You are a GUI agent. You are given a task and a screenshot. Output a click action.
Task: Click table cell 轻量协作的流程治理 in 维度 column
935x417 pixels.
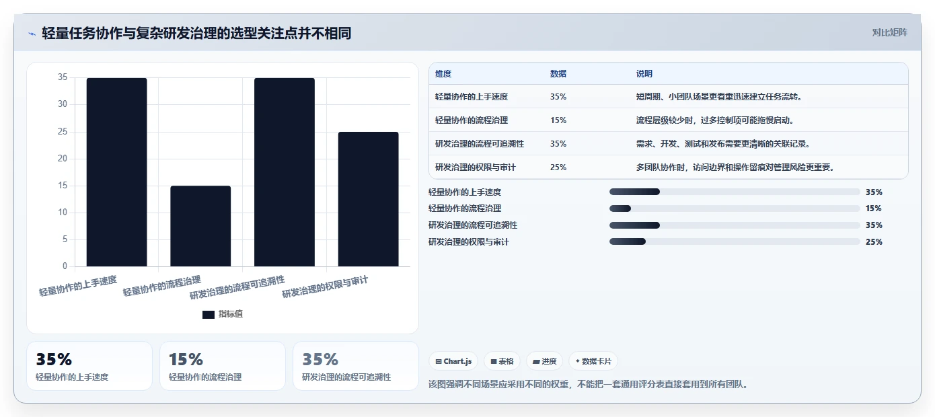click(x=472, y=120)
